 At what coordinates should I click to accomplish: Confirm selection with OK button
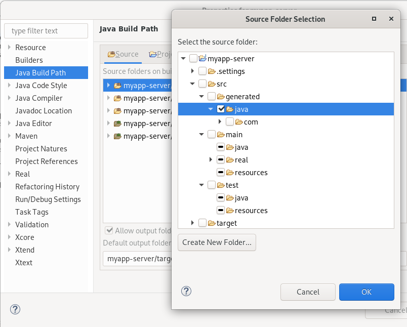coord(367,292)
